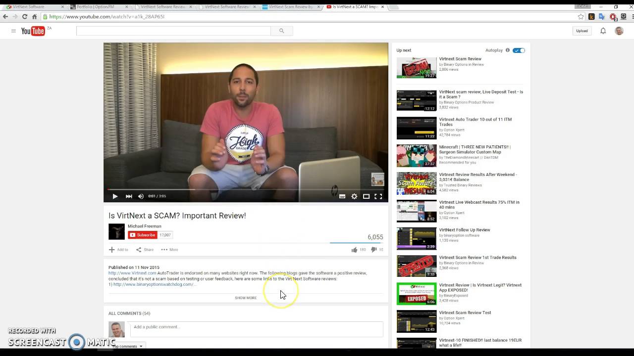This screenshot has width=634, height=356.
Task: Bookmark page with star icon
Action: 581,16
